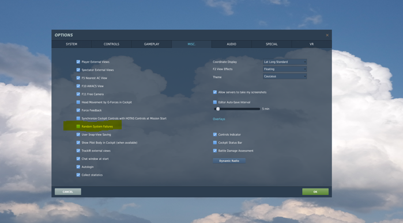Toggle Spectator External Views checkbox
Image resolution: width=403 pixels, height=223 pixels.
(x=78, y=70)
